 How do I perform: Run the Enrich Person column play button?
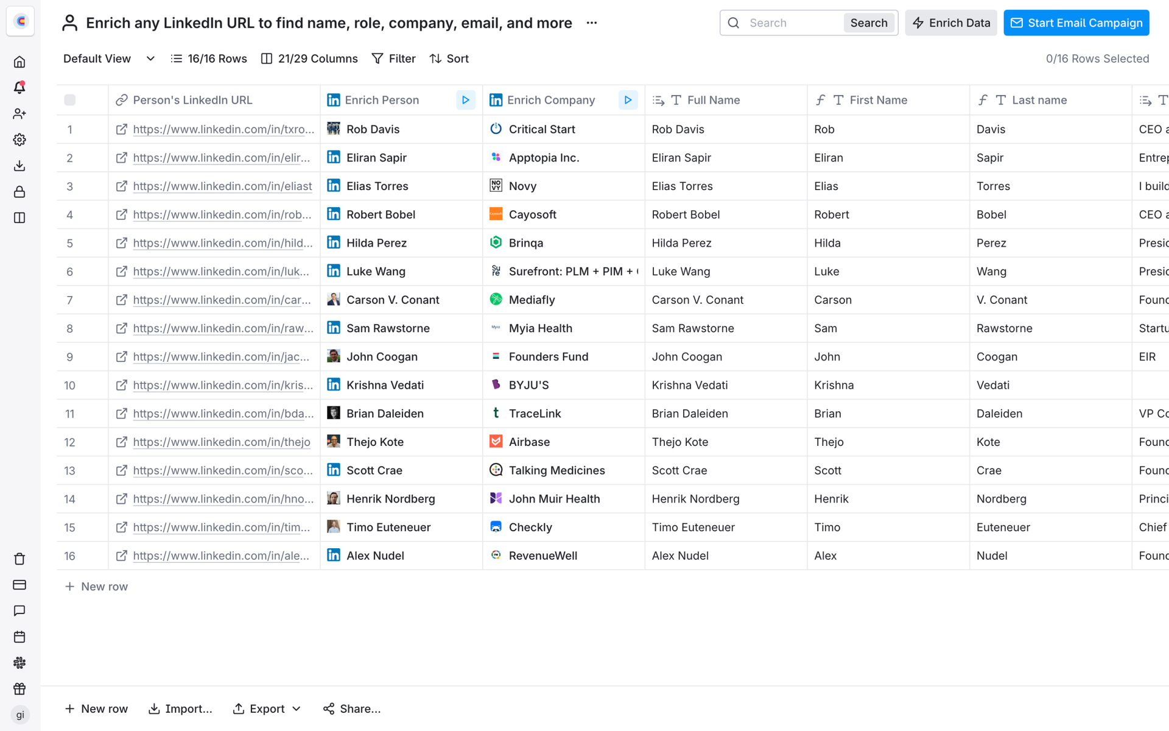click(x=465, y=100)
